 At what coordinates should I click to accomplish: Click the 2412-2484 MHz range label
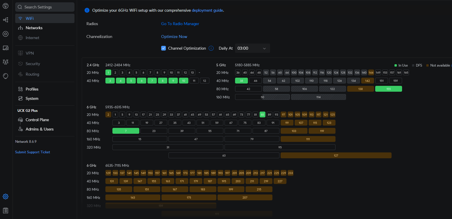(x=118, y=65)
